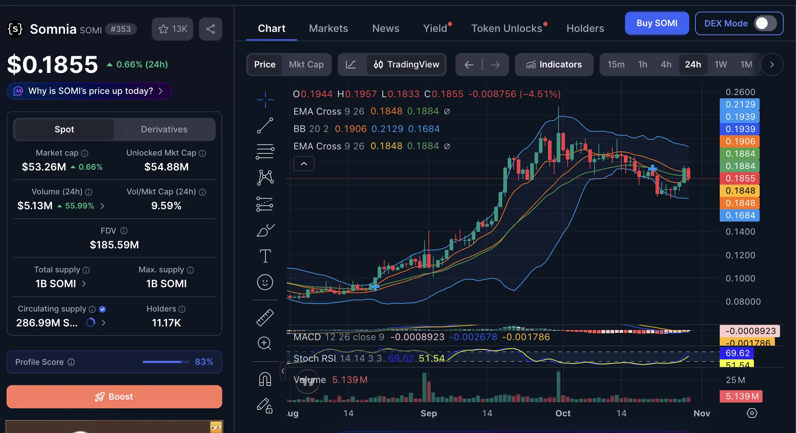This screenshot has height=433, width=796.
Task: Click the Buy SOMI button
Action: click(657, 23)
